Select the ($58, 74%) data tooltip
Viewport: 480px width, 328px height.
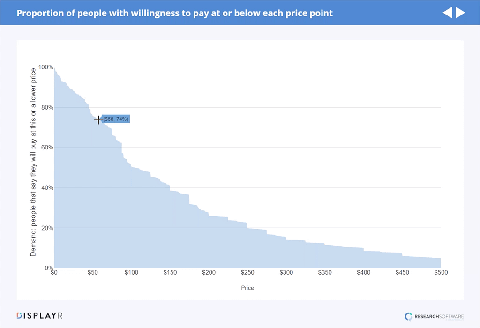pos(116,119)
